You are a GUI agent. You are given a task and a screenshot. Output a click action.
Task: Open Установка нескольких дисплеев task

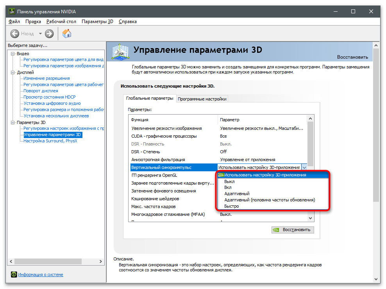[x=56, y=116]
